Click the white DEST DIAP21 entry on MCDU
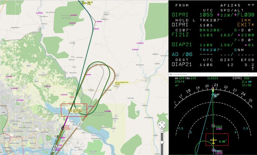Image resolution: width=257 pixels, height=155 pixels. tap(182, 64)
